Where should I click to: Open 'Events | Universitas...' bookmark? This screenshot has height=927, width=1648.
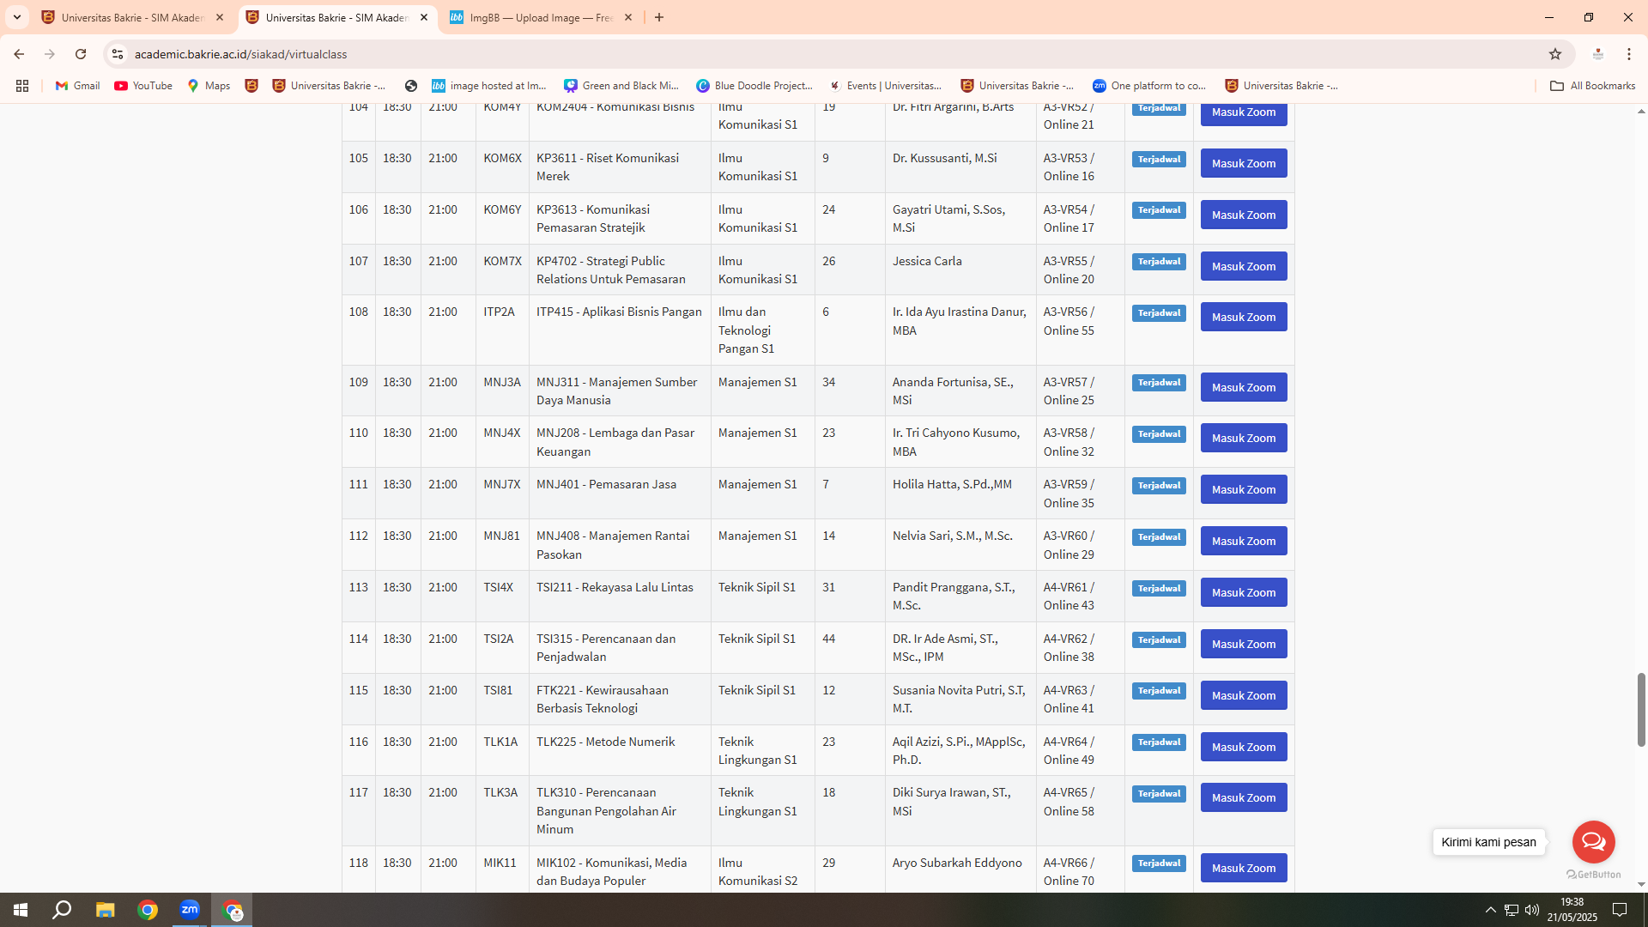[886, 86]
